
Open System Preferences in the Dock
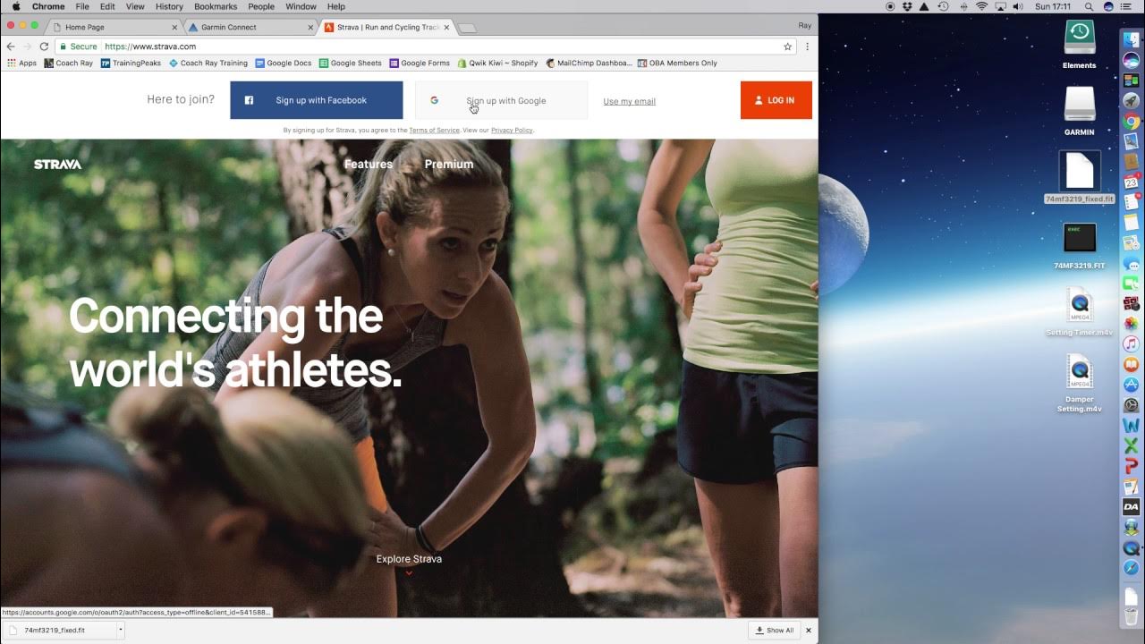1132,405
